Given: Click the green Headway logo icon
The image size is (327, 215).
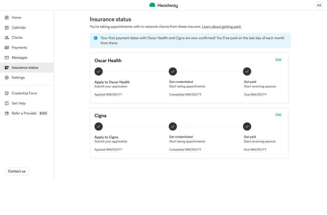Looking at the screenshot, I should [x=152, y=5].
